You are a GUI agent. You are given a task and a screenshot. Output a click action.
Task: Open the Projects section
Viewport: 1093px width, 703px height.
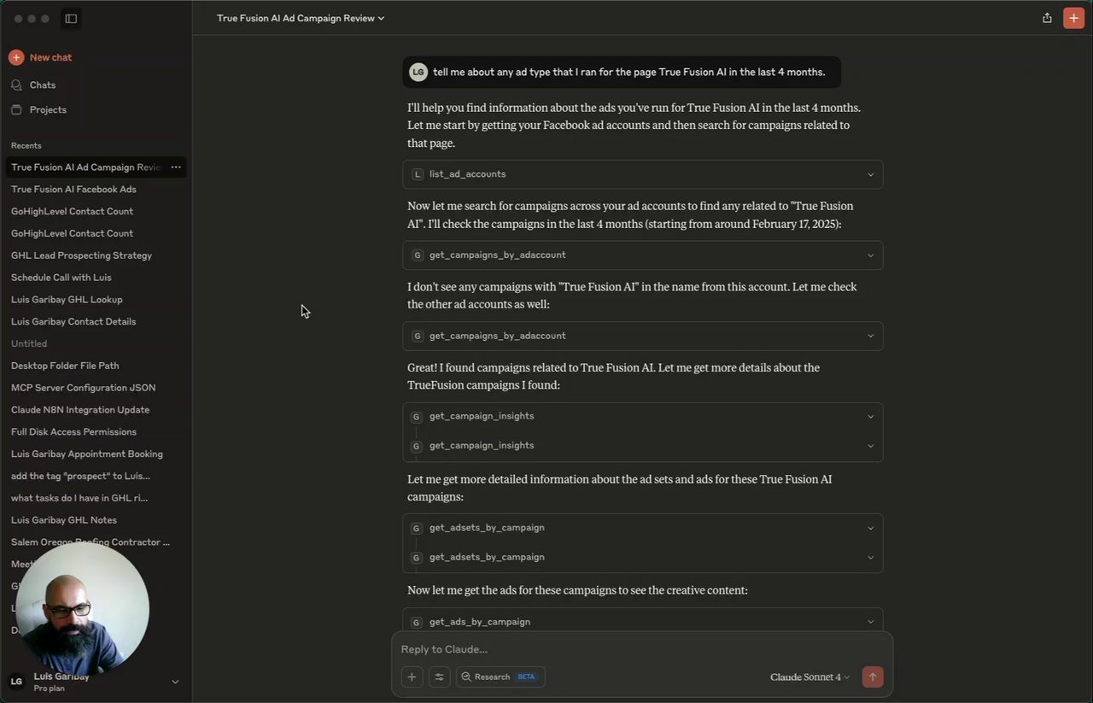point(47,110)
